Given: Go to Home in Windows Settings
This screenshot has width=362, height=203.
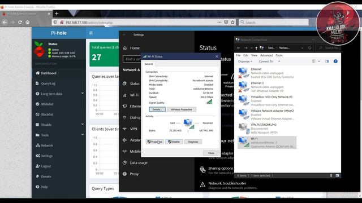Looking at the screenshot, I should 131,48.
